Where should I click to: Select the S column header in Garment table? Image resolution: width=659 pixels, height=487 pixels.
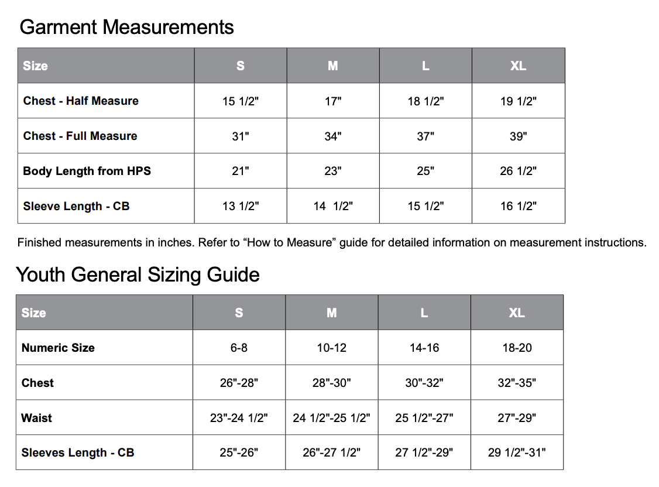tap(240, 66)
